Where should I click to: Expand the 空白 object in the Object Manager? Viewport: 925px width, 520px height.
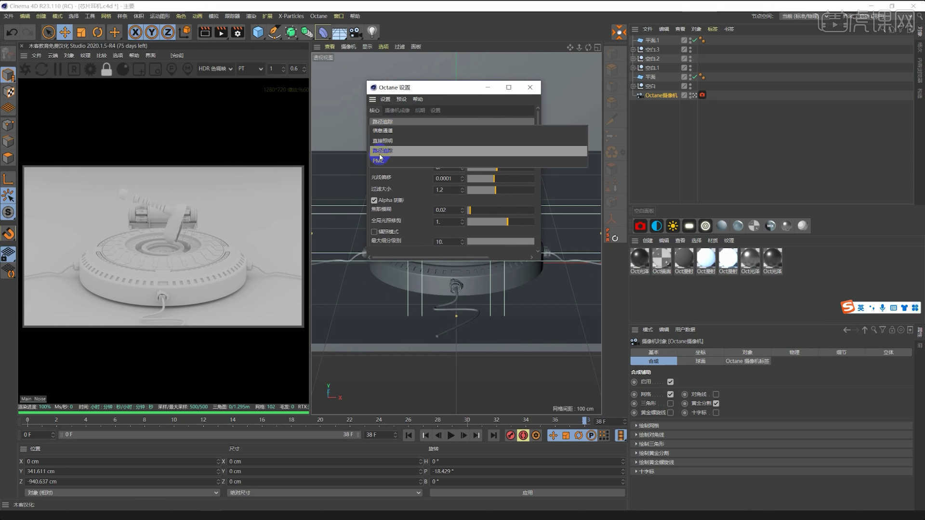(x=634, y=86)
